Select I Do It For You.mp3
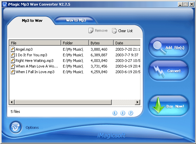Image resolution: width=196 pixels, height=144 pixels. 75,55
